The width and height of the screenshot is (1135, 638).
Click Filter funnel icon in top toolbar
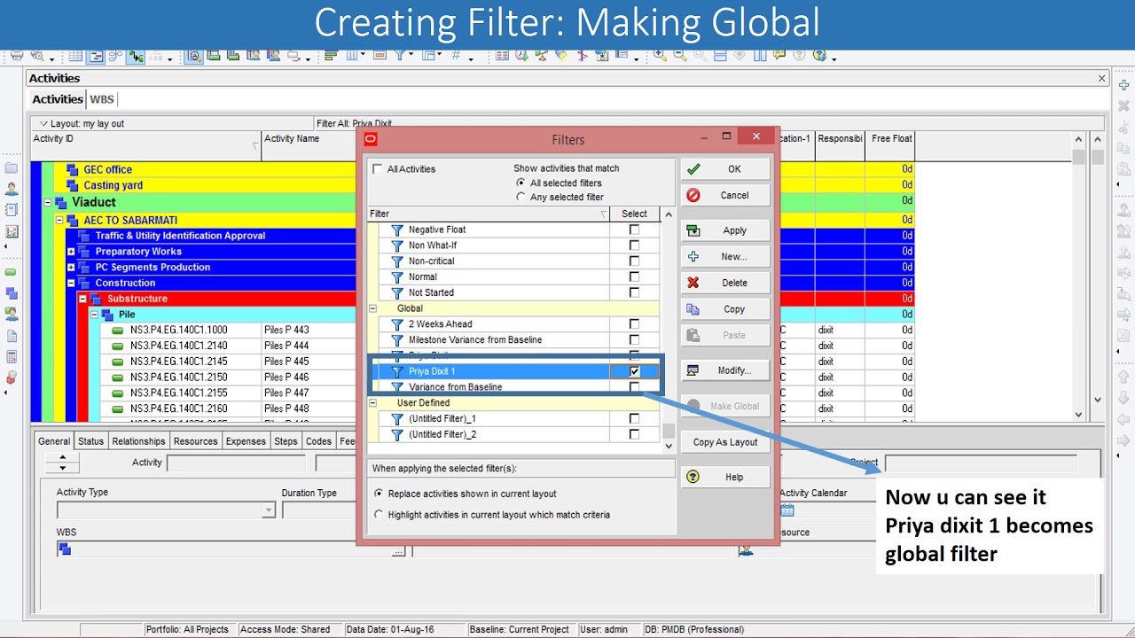tap(401, 56)
